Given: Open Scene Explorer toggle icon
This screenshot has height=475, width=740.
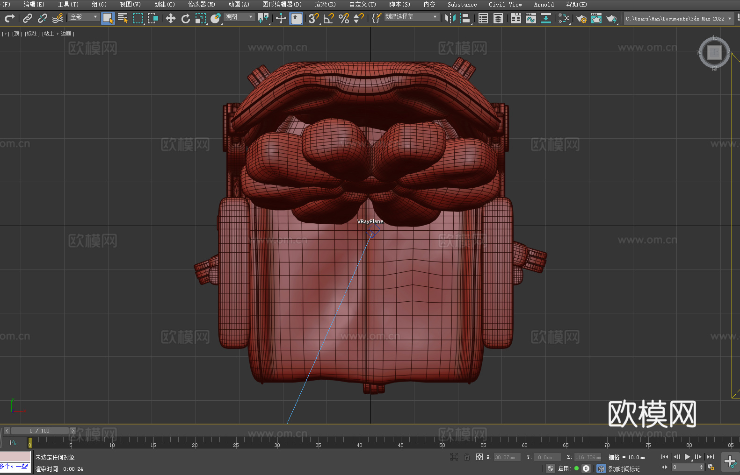Looking at the screenshot, I should 483,18.
